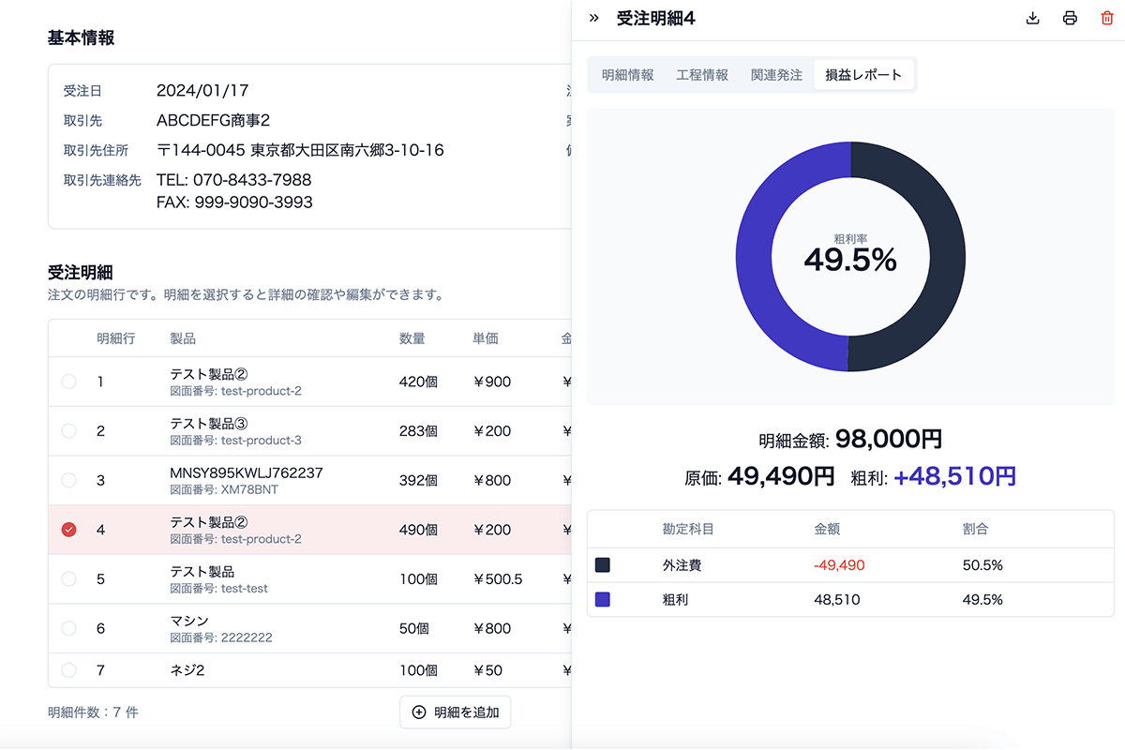Switch to the 明細情報 tab
This screenshot has width=1125, height=750.
click(627, 75)
